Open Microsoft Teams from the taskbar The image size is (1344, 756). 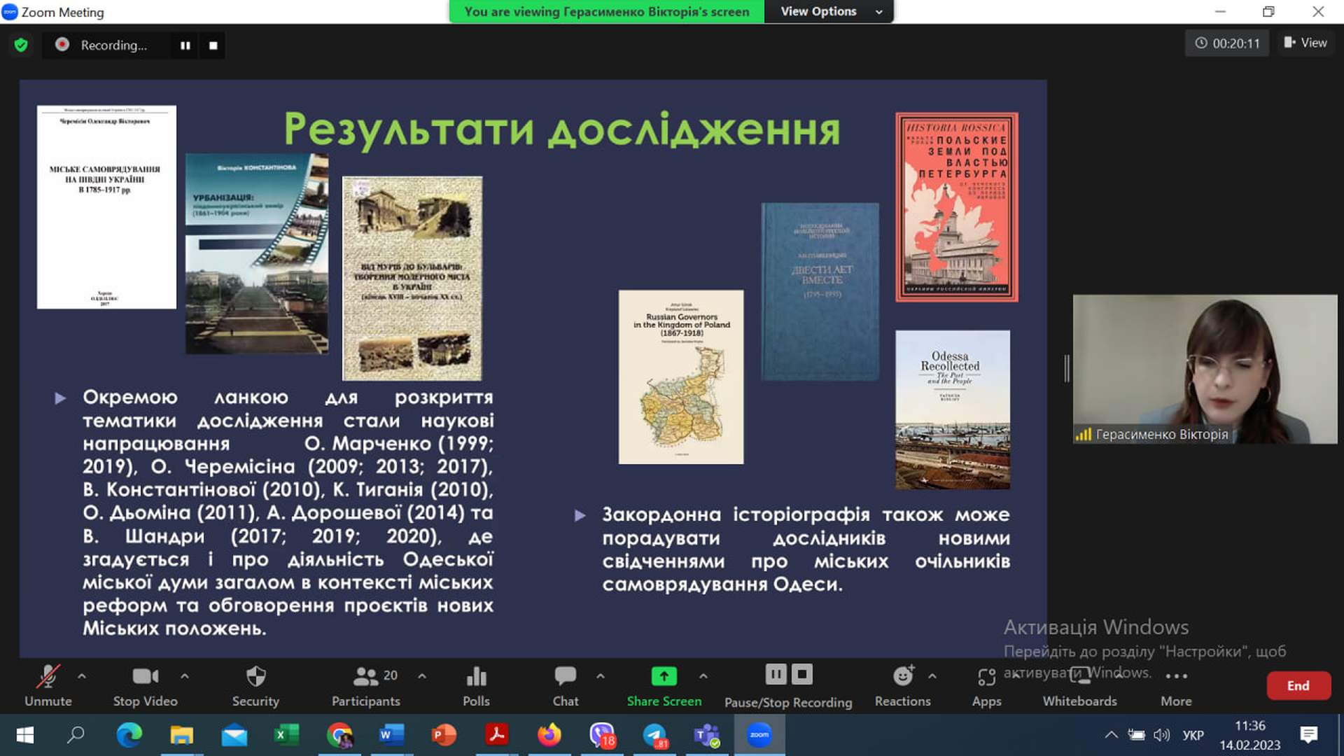pyautogui.click(x=707, y=735)
